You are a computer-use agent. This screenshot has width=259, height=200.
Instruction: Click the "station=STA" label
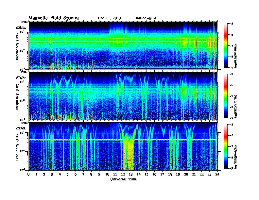[x=146, y=18]
